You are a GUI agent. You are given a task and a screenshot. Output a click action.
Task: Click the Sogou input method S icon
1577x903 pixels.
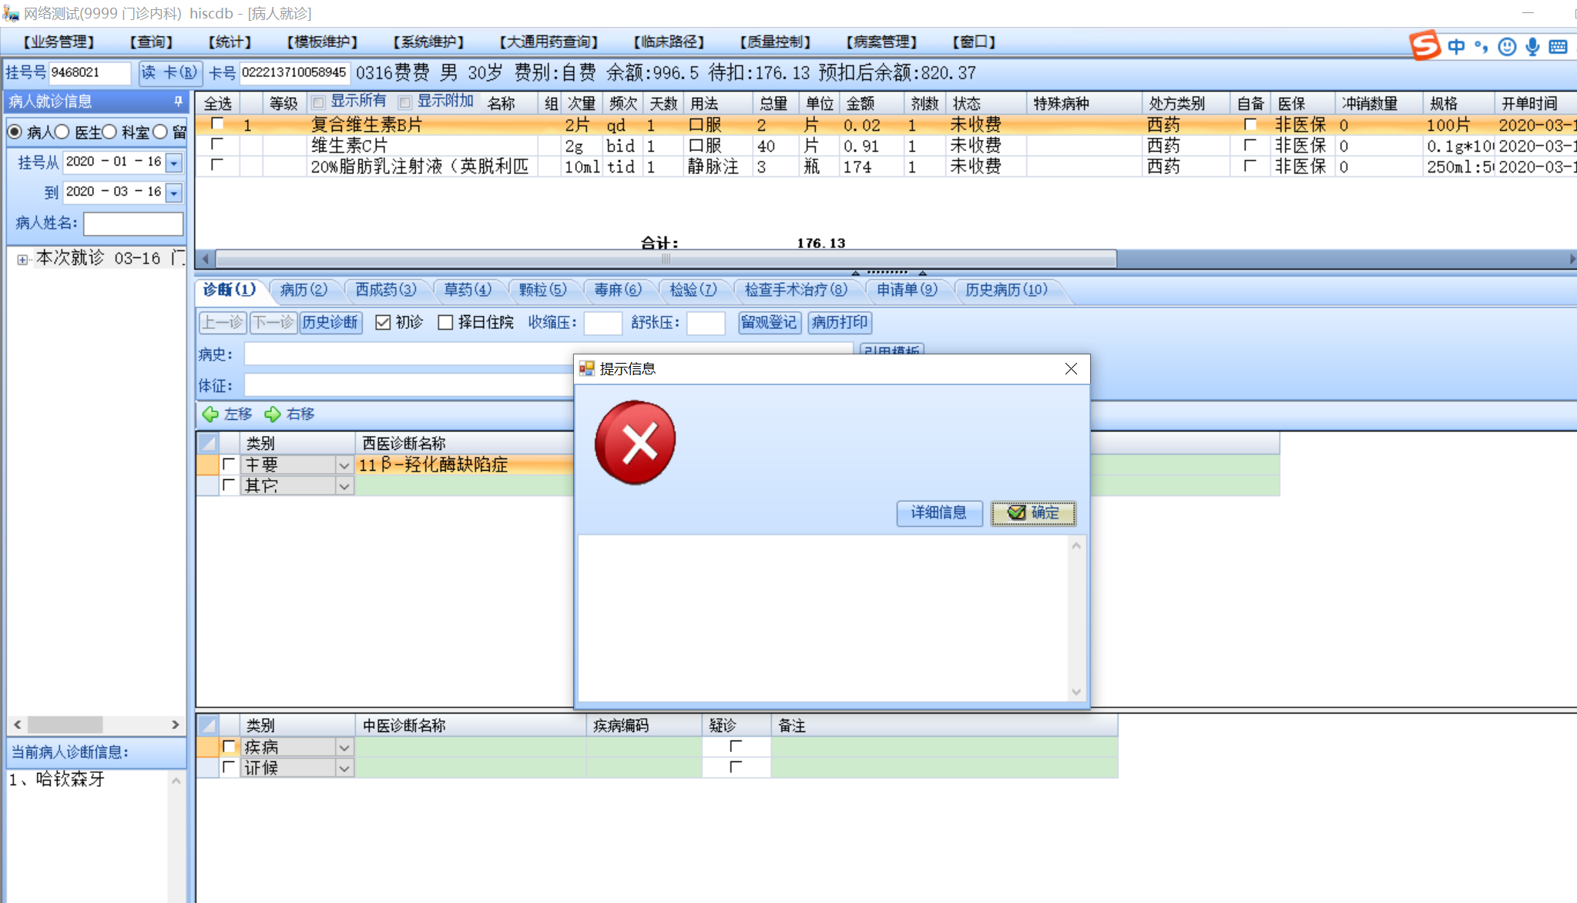click(1424, 45)
